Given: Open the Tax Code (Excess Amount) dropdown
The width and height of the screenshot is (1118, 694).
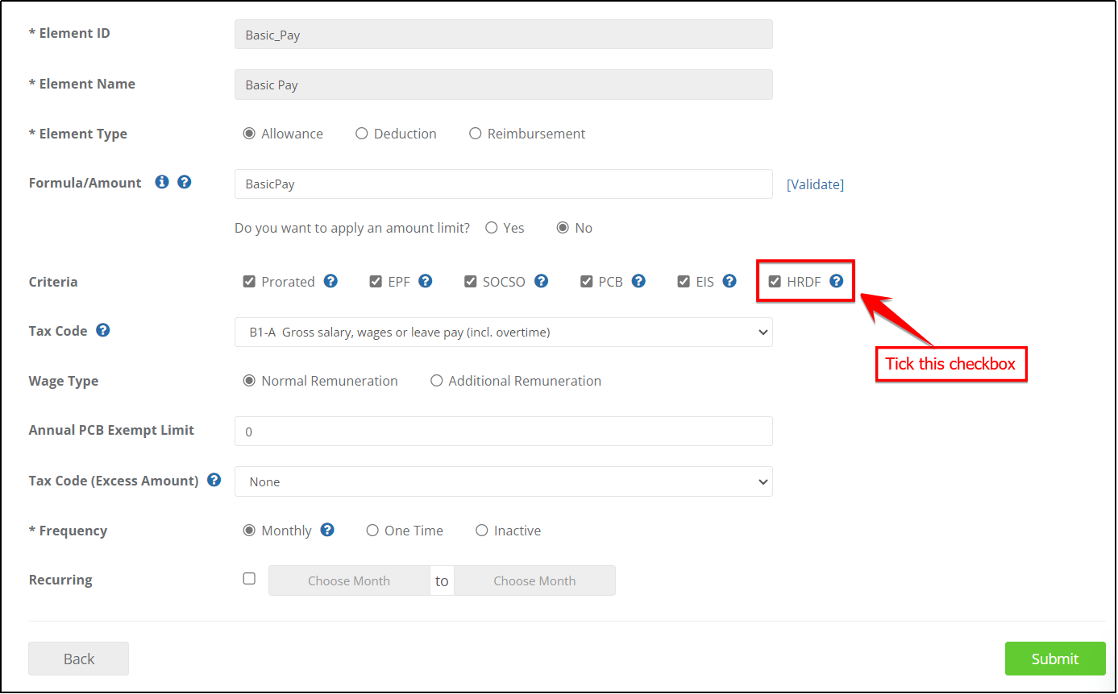Looking at the screenshot, I should coord(504,481).
